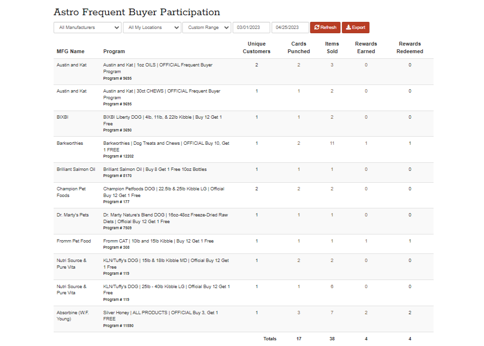The image size is (484, 346).
Task: Select the Silver Honey ALL PRODUCTS row
Action: (161, 316)
